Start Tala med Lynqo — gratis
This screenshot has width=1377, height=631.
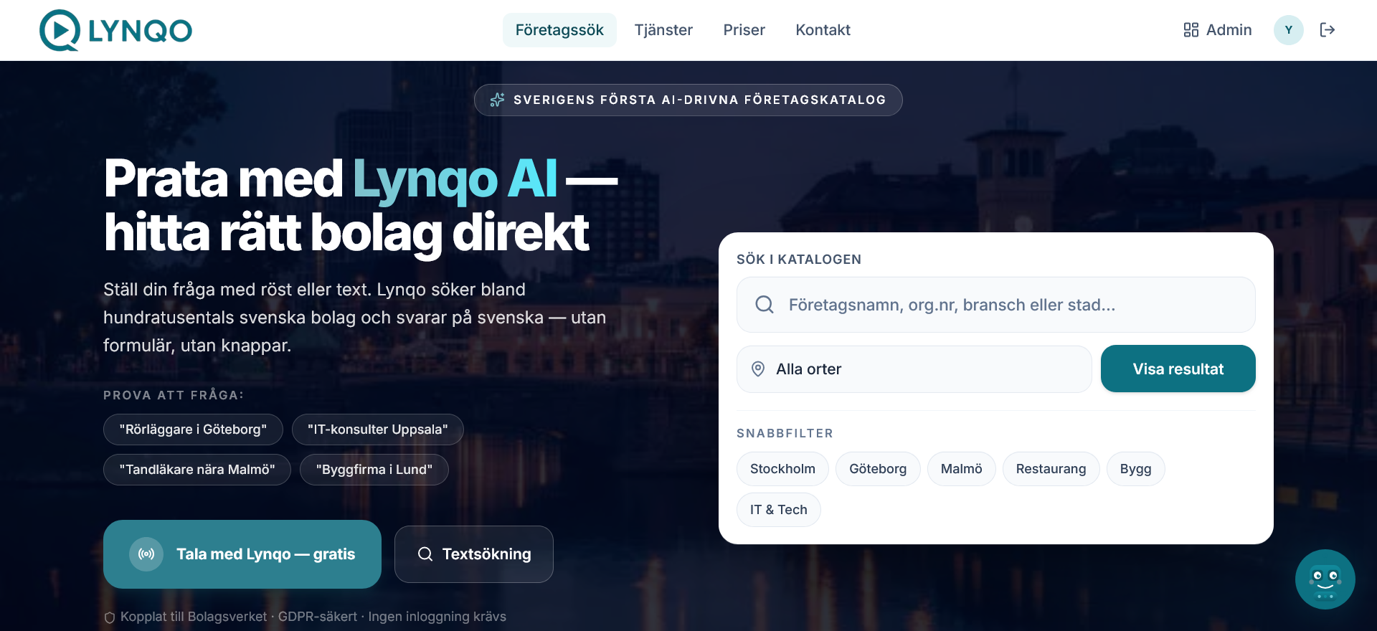pos(242,554)
